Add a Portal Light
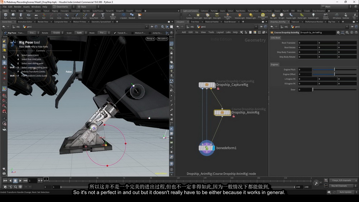 coord(302,16)
